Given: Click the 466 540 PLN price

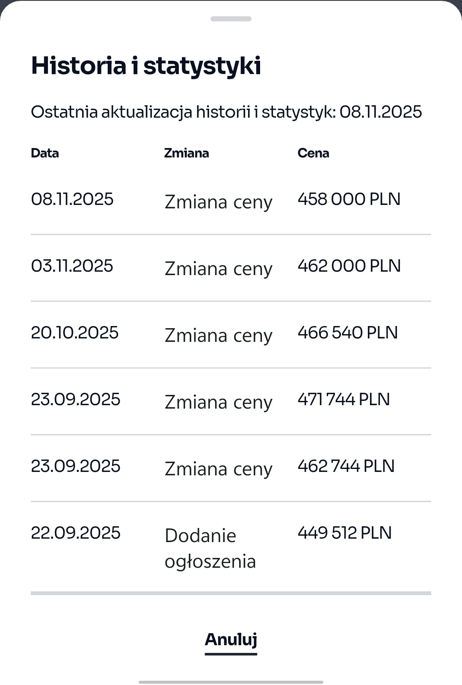Looking at the screenshot, I should (348, 333).
